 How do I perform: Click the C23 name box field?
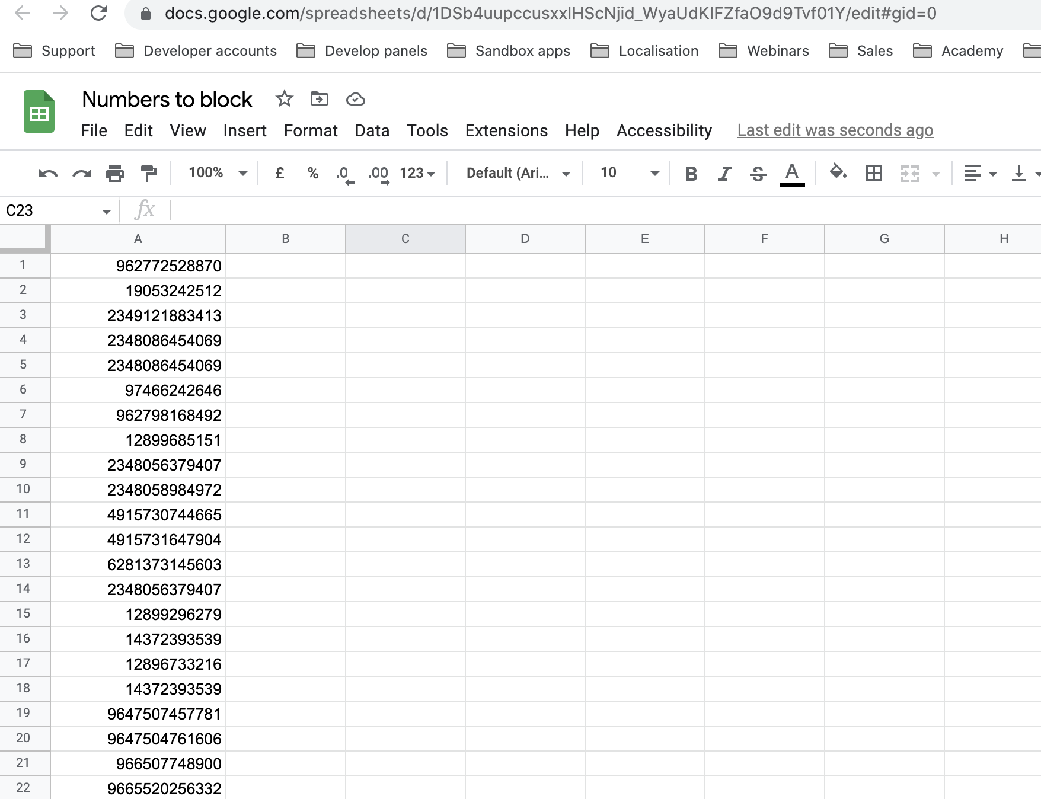[x=50, y=210]
